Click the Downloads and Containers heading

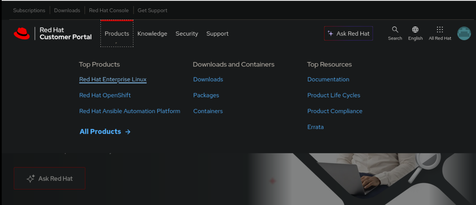tap(234, 64)
